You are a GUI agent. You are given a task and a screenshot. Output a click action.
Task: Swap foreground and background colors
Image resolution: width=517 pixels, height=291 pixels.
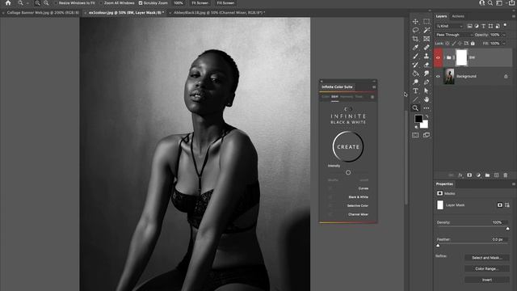coord(427,116)
